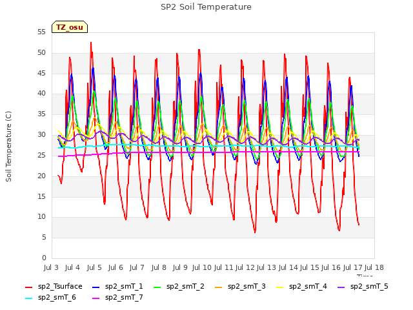Click the purple sp2_smT_5 legend swatch
The height and width of the screenshot is (310, 413).
pyautogui.click(x=341, y=287)
